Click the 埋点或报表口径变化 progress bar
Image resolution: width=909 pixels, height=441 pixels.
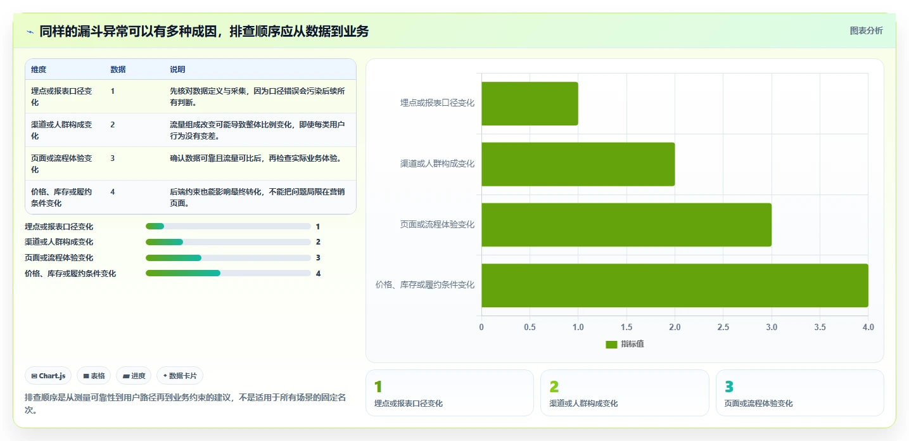[x=228, y=226]
